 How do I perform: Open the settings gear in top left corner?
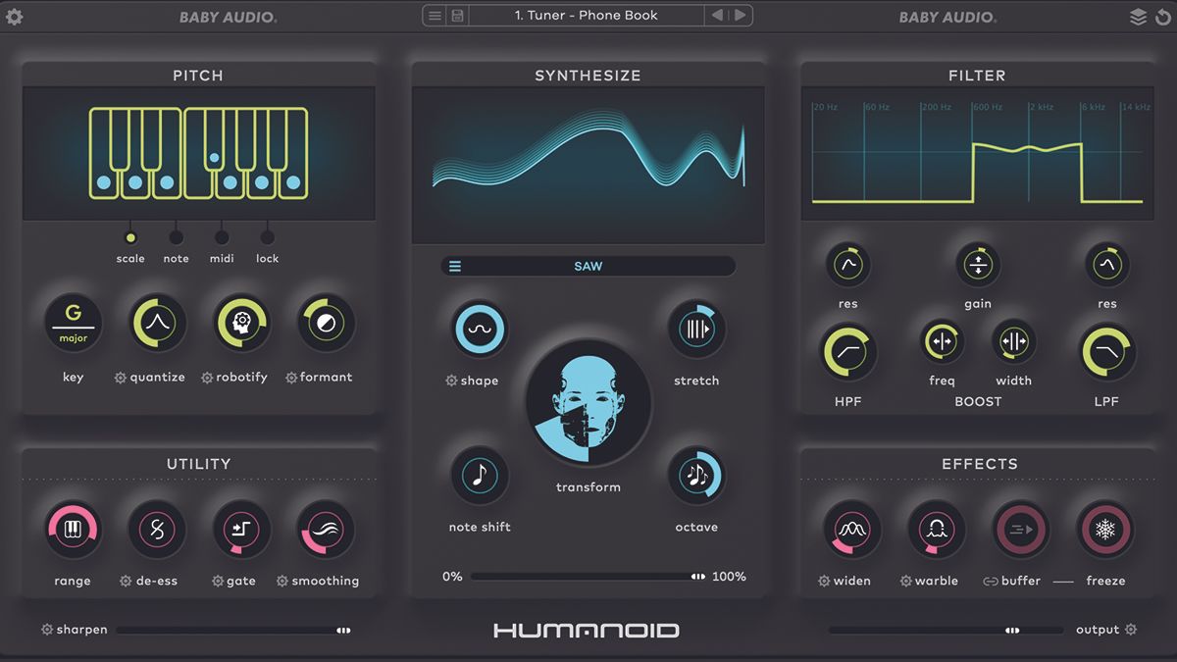pos(15,16)
